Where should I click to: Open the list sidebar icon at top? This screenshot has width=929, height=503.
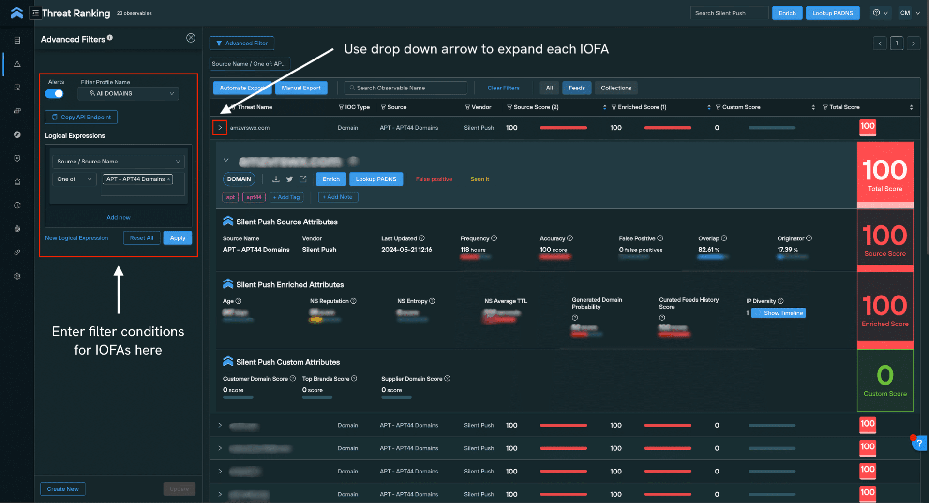17,40
